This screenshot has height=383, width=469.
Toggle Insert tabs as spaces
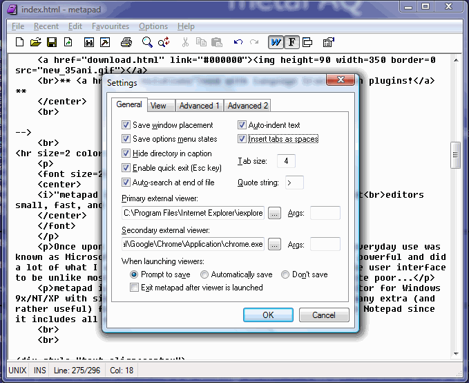point(242,139)
